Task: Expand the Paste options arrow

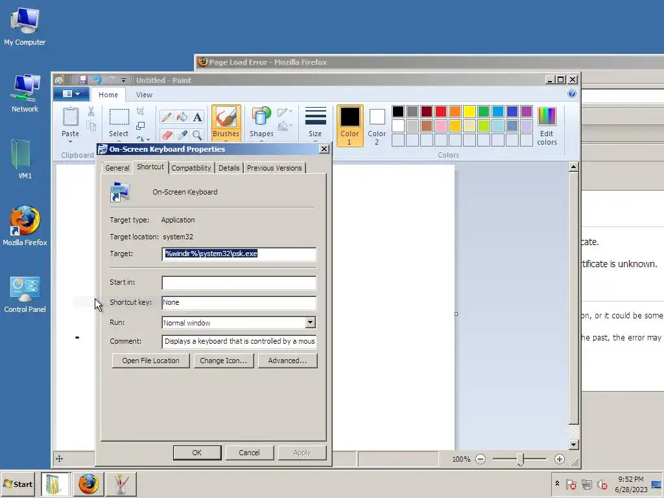Action: click(70, 142)
